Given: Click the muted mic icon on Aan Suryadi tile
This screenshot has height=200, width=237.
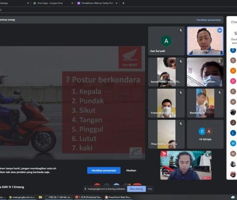Looking at the screenshot, I should tap(181, 30).
